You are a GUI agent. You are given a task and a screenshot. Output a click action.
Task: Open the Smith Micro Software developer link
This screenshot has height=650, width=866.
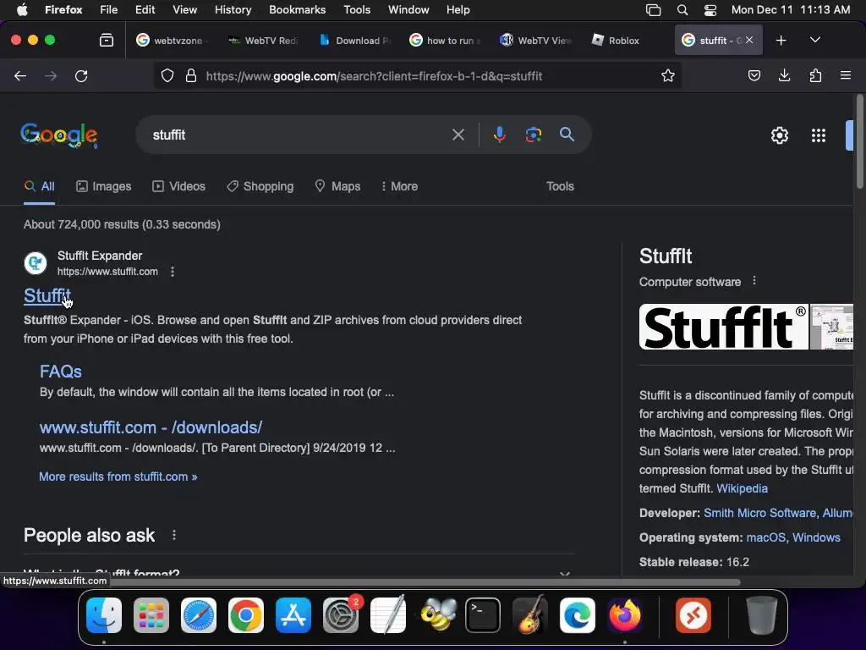click(759, 513)
